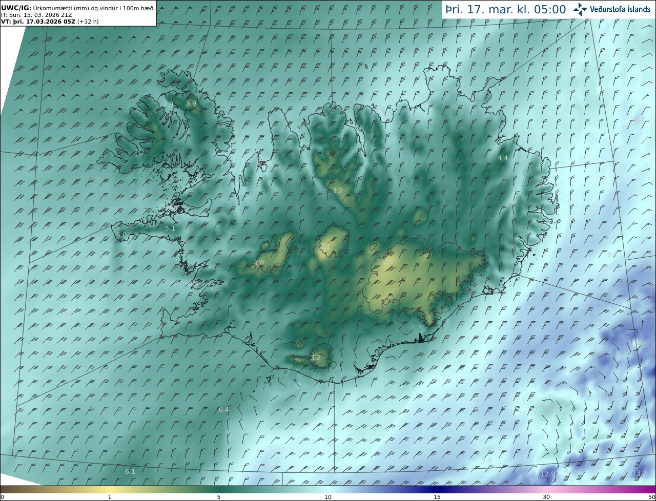This screenshot has width=656, height=501.
Task: Click the '1' tick on the color scale
Action: 110,497
